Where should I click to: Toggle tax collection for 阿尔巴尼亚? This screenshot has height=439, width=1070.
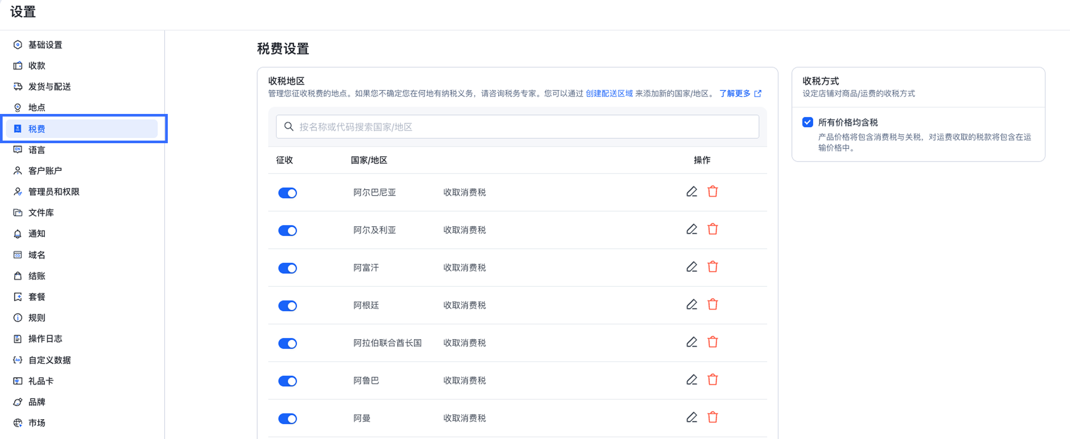[x=287, y=193]
